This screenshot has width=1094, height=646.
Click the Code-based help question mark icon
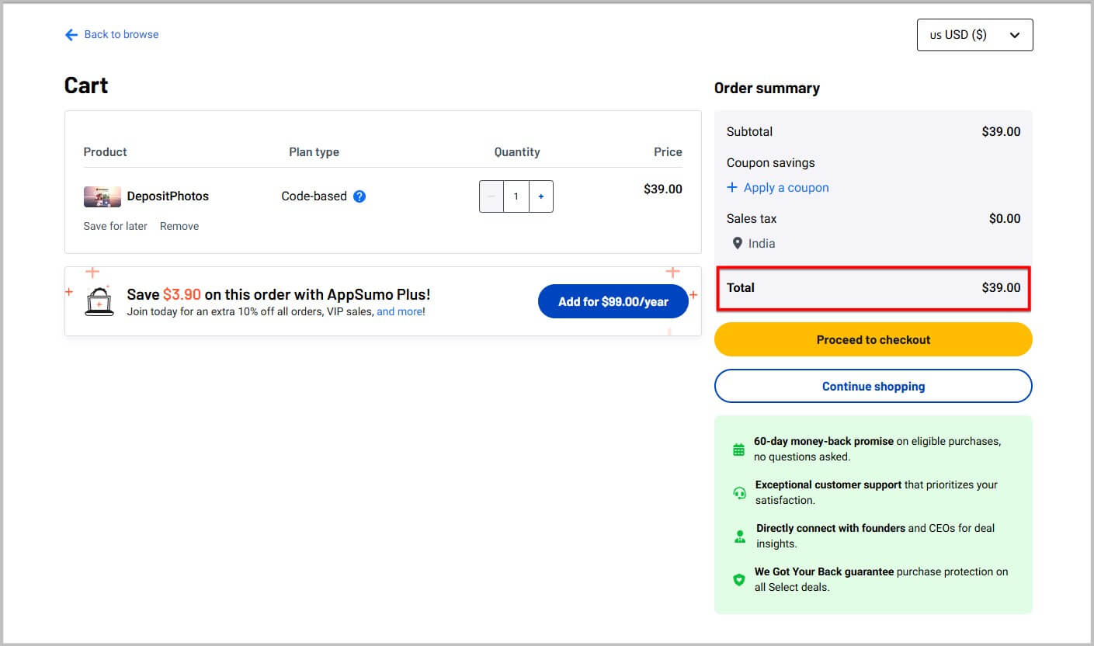pos(359,196)
